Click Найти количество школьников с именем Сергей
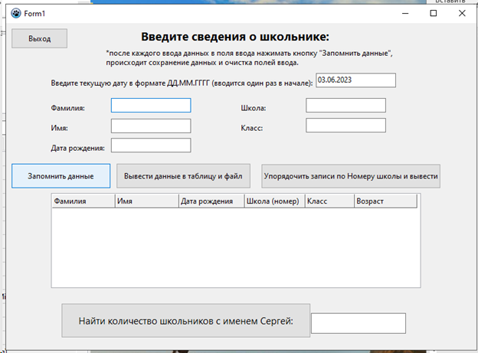The image size is (478, 353). (x=185, y=320)
